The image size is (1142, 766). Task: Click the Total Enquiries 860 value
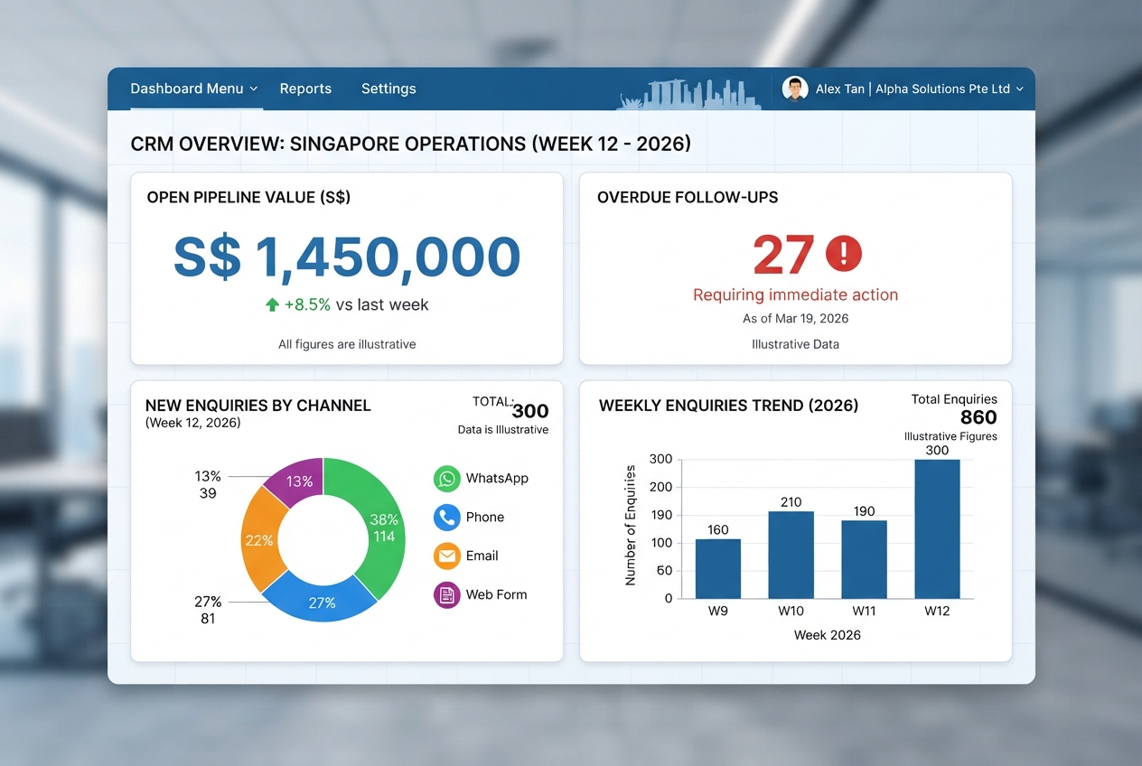[978, 417]
